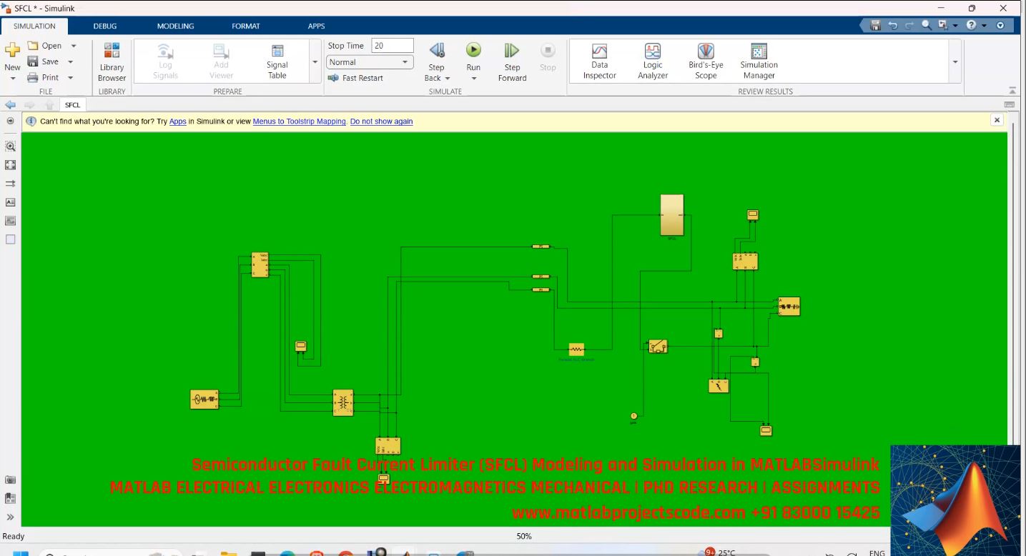Click Do not show again in the banner
The image size is (1026, 556).
tap(381, 121)
